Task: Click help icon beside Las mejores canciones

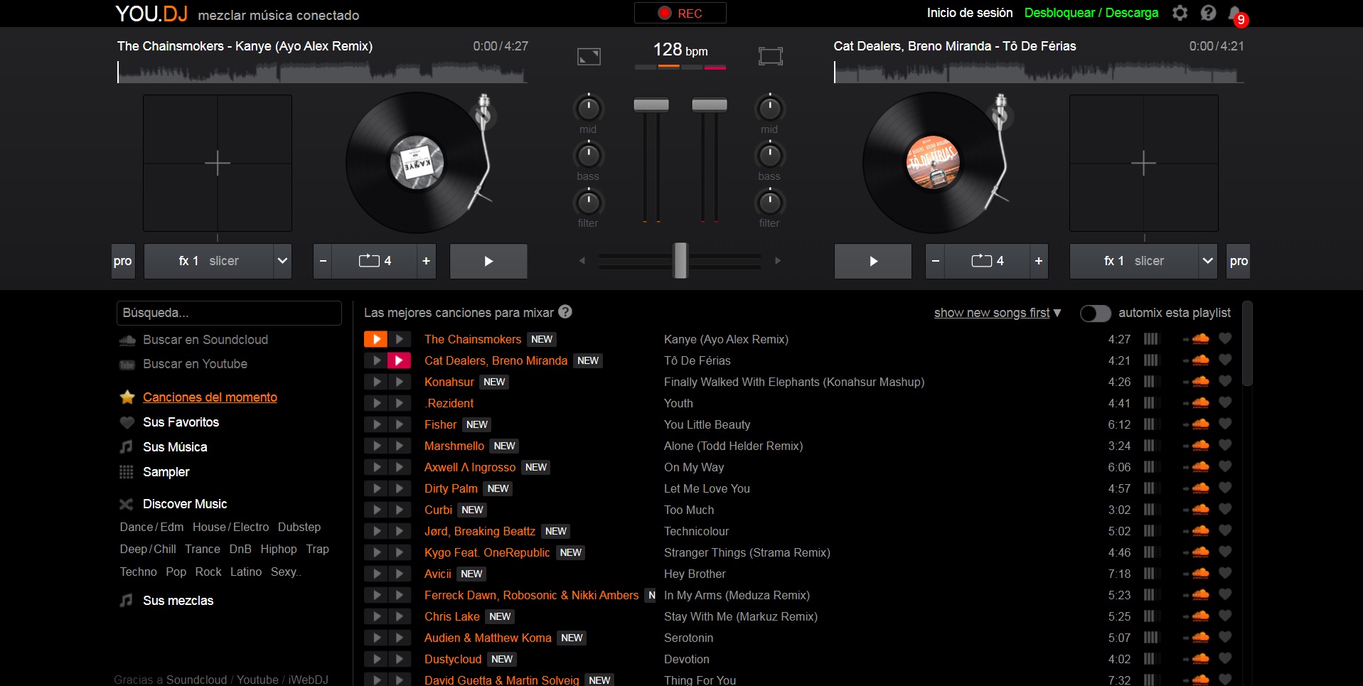Action: click(x=565, y=312)
